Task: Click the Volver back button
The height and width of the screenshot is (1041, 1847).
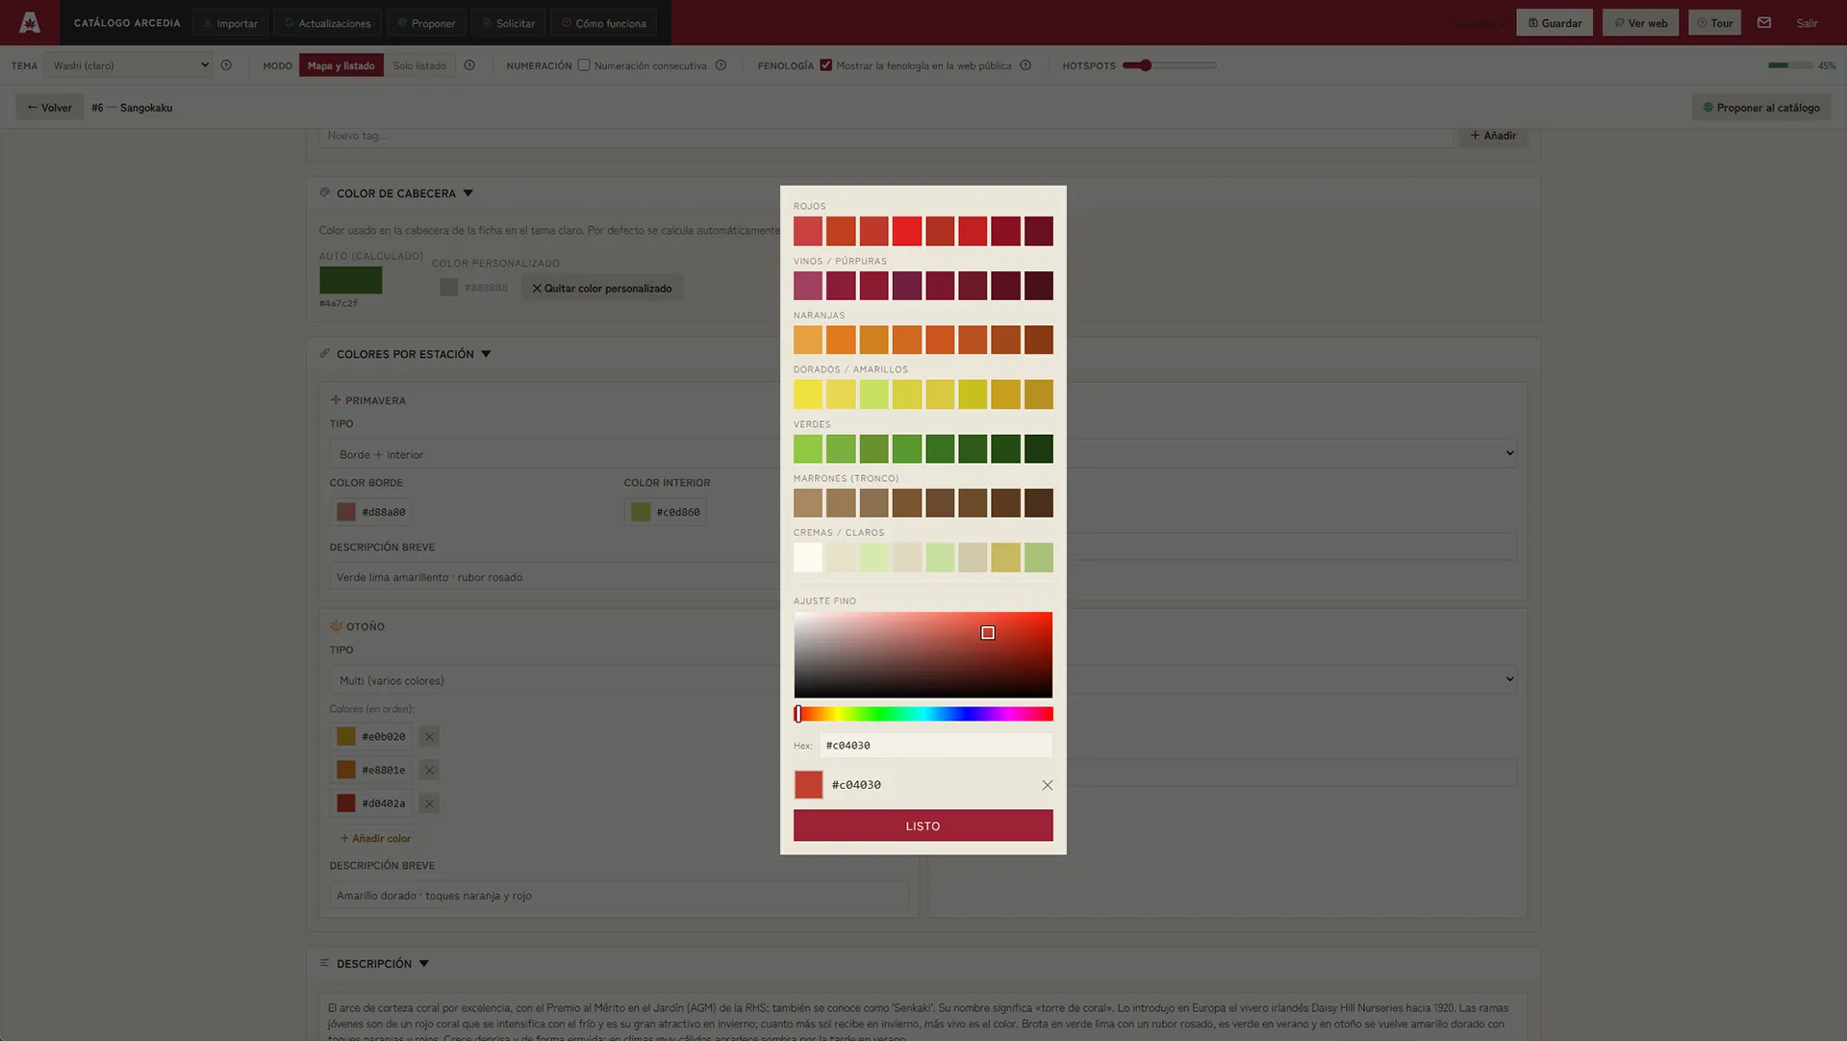Action: point(49,108)
